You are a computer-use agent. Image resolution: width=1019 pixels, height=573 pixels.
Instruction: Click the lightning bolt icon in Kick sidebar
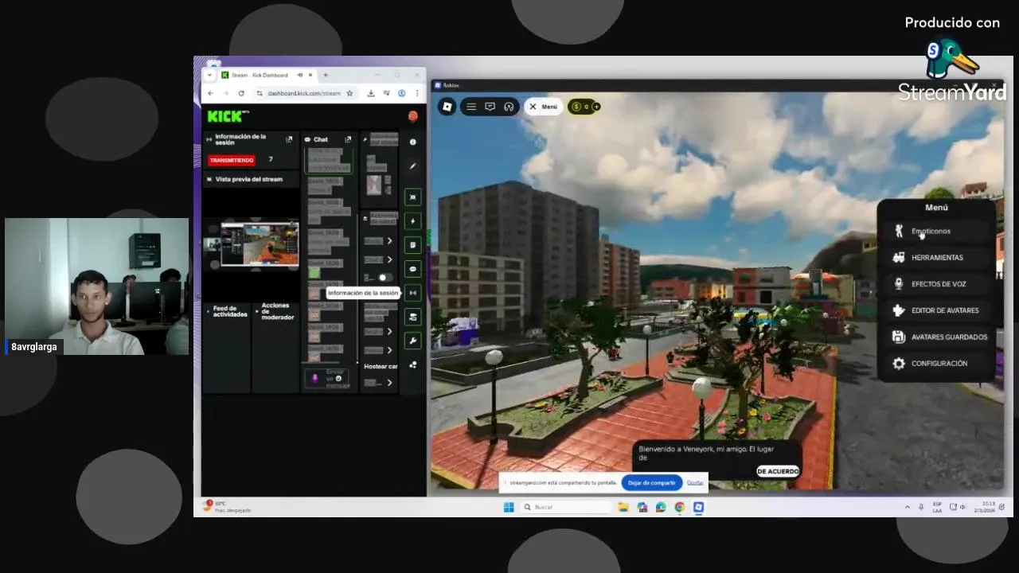(x=412, y=220)
